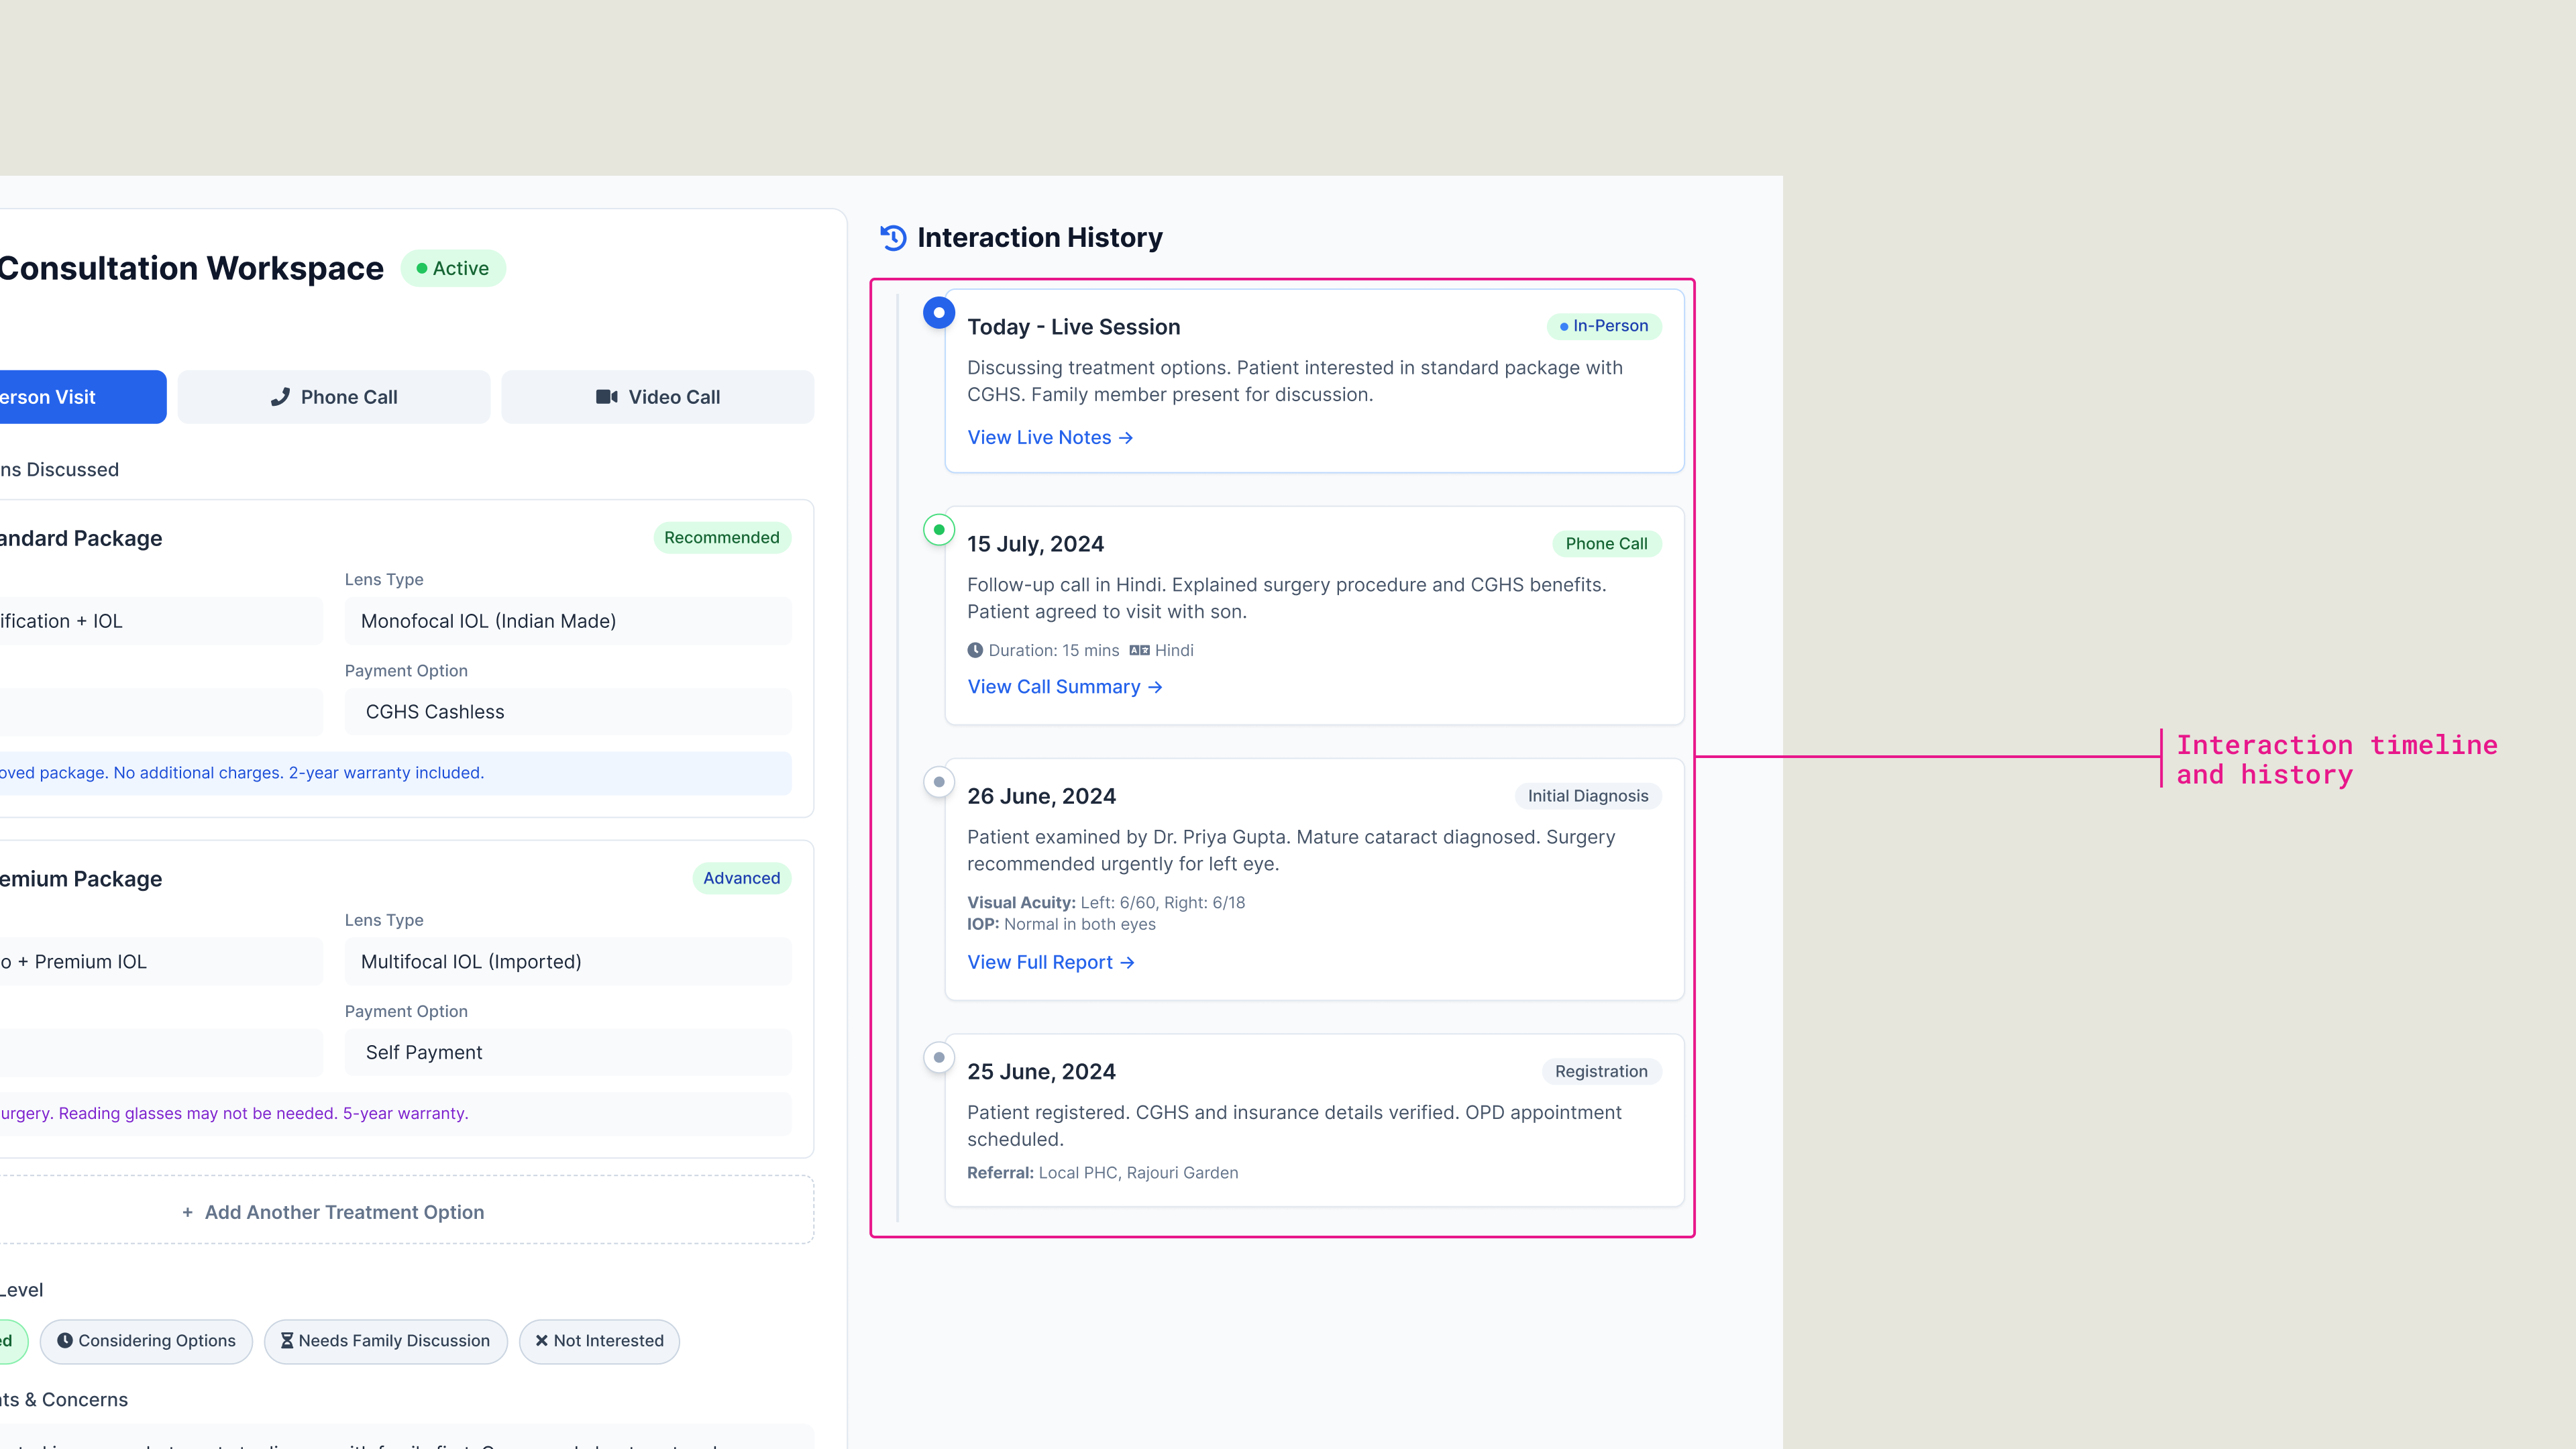Click the plus icon in Add Another Treatment Option

[x=187, y=1212]
